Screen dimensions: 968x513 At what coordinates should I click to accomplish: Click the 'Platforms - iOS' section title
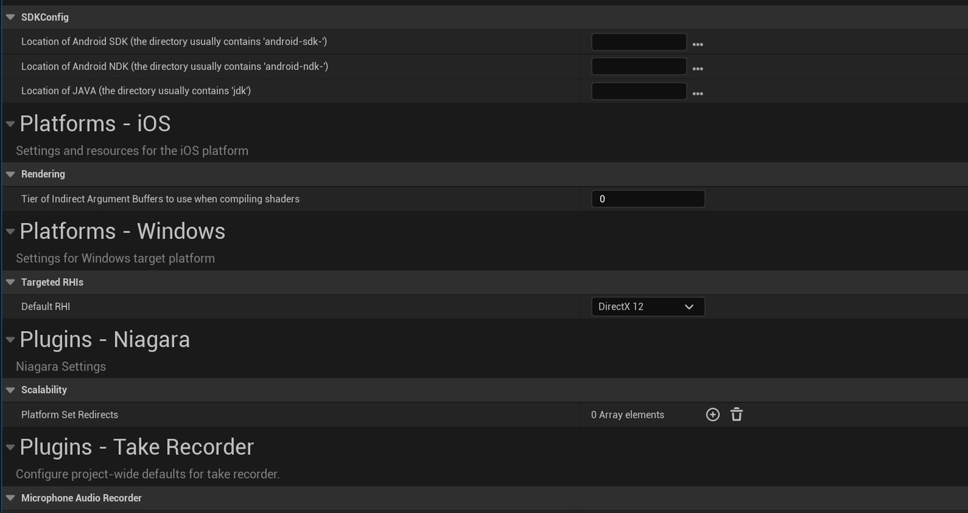95,124
